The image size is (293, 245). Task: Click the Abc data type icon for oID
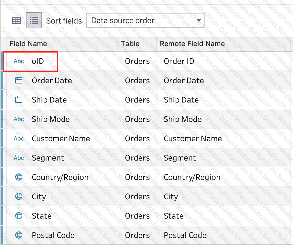pyautogui.click(x=19, y=61)
